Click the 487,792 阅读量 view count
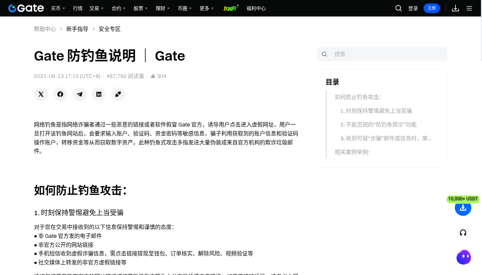The height and width of the screenshot is (275, 482). pos(125,76)
